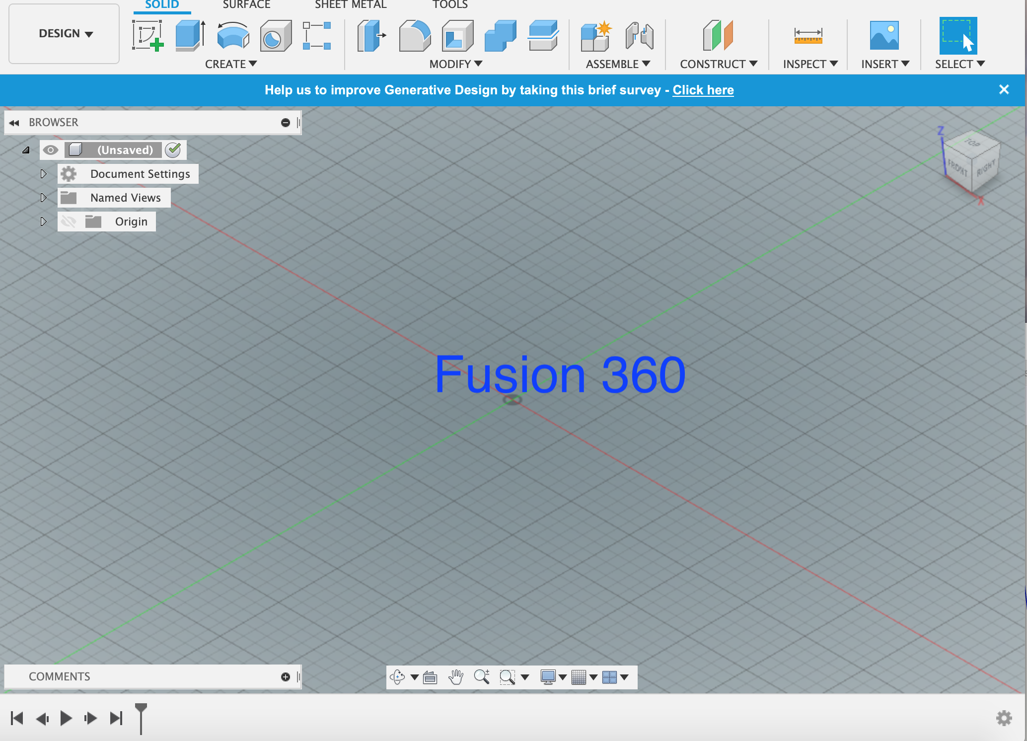The image size is (1027, 741).
Task: Select the Press Pull tool
Action: click(371, 36)
